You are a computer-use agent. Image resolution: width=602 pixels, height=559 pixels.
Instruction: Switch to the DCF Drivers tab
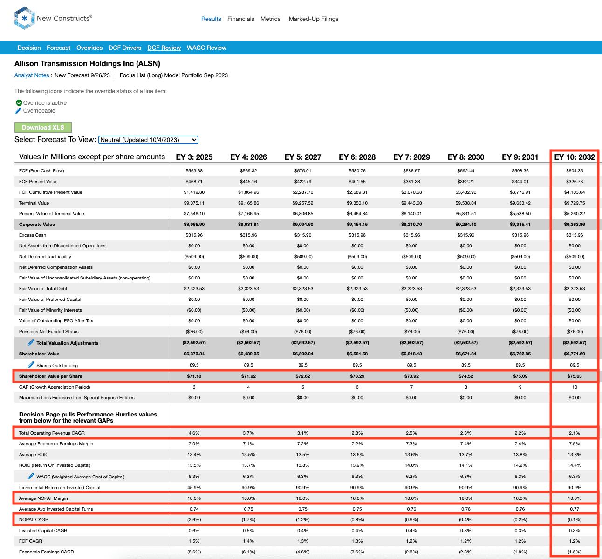click(125, 48)
